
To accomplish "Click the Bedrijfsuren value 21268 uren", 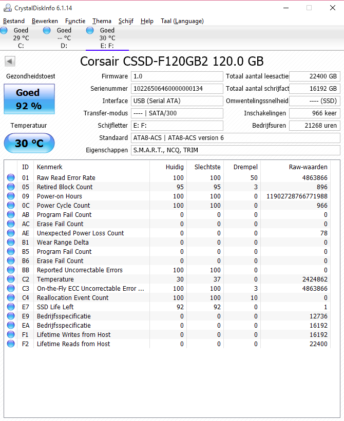I will [315, 126].
